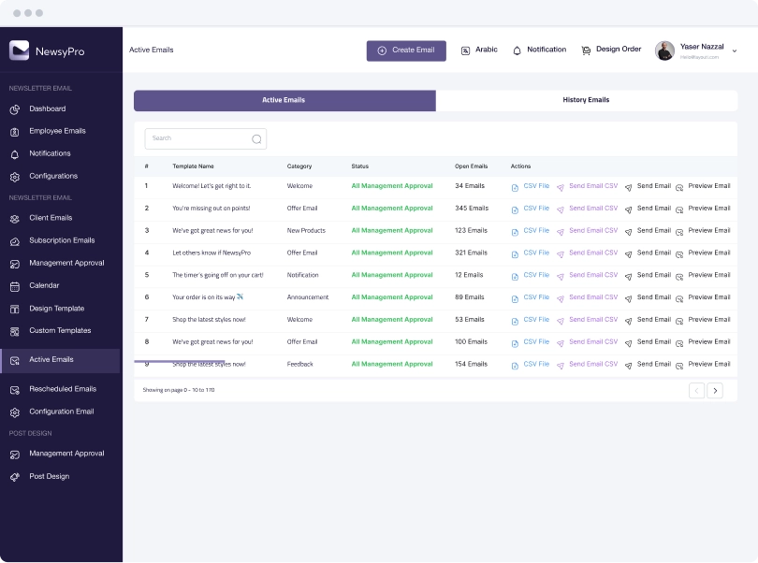This screenshot has height=563, width=758.
Task: Go to previous page of results
Action: tap(696, 391)
